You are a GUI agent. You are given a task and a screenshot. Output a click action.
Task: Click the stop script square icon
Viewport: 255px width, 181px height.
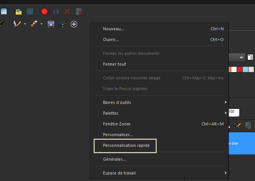coord(30,12)
